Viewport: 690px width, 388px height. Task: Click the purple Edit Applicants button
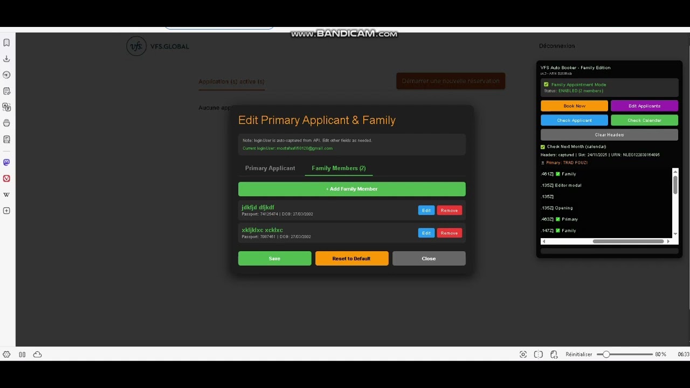tap(644, 106)
